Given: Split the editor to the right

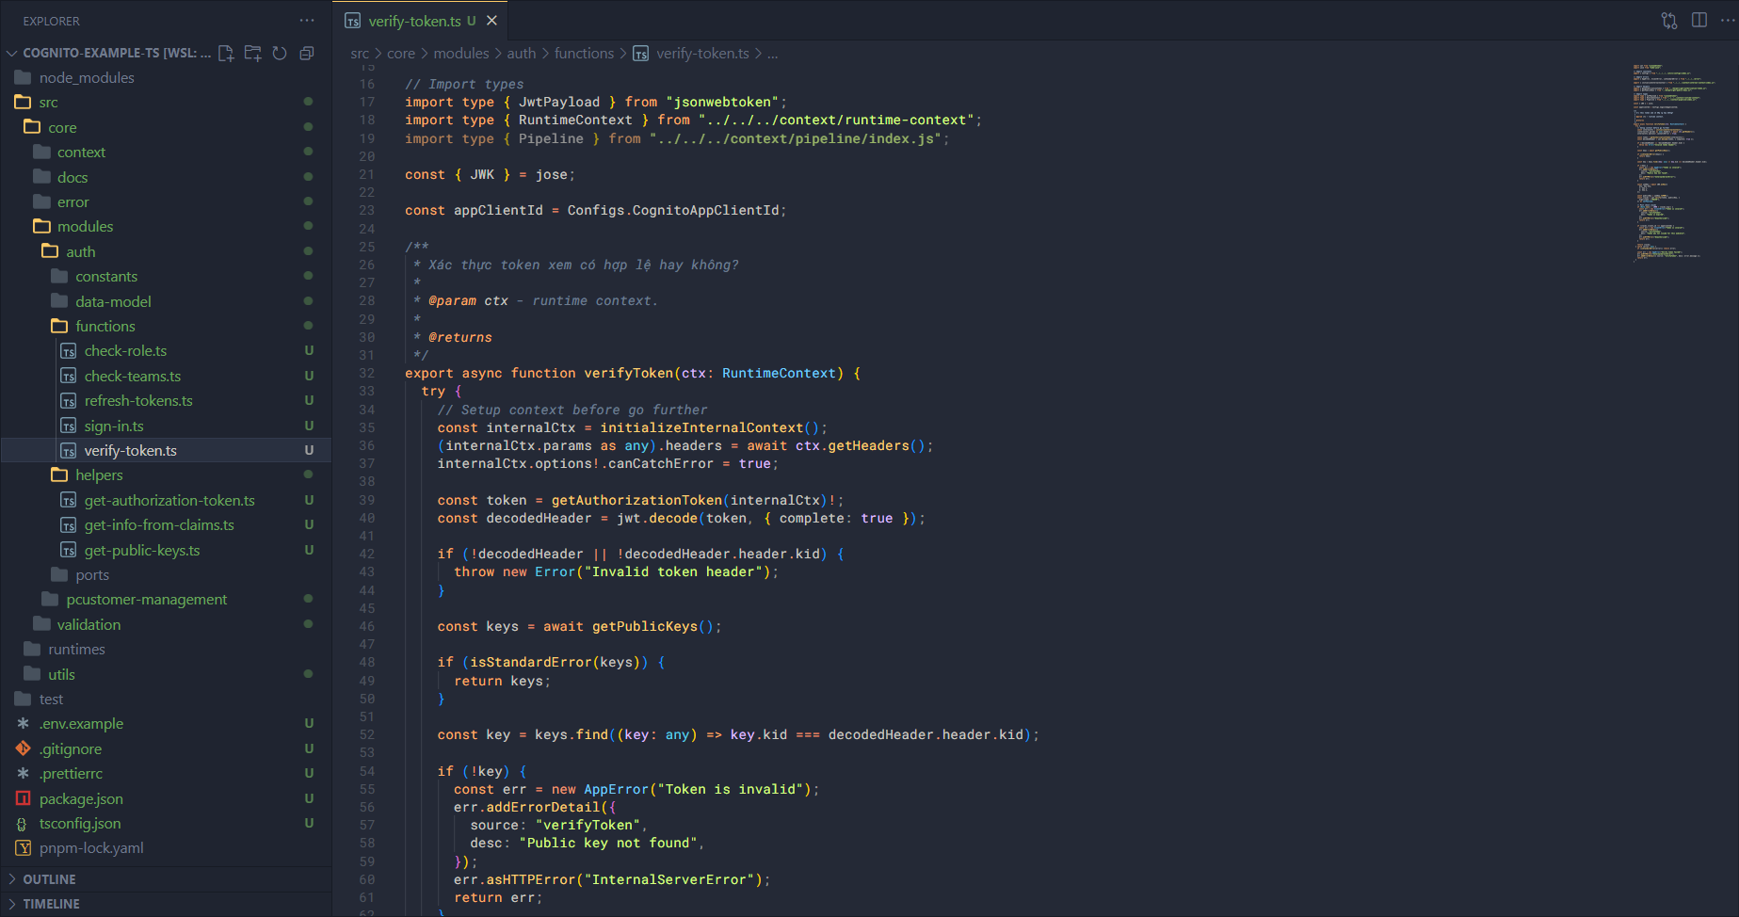Looking at the screenshot, I should click(1699, 21).
